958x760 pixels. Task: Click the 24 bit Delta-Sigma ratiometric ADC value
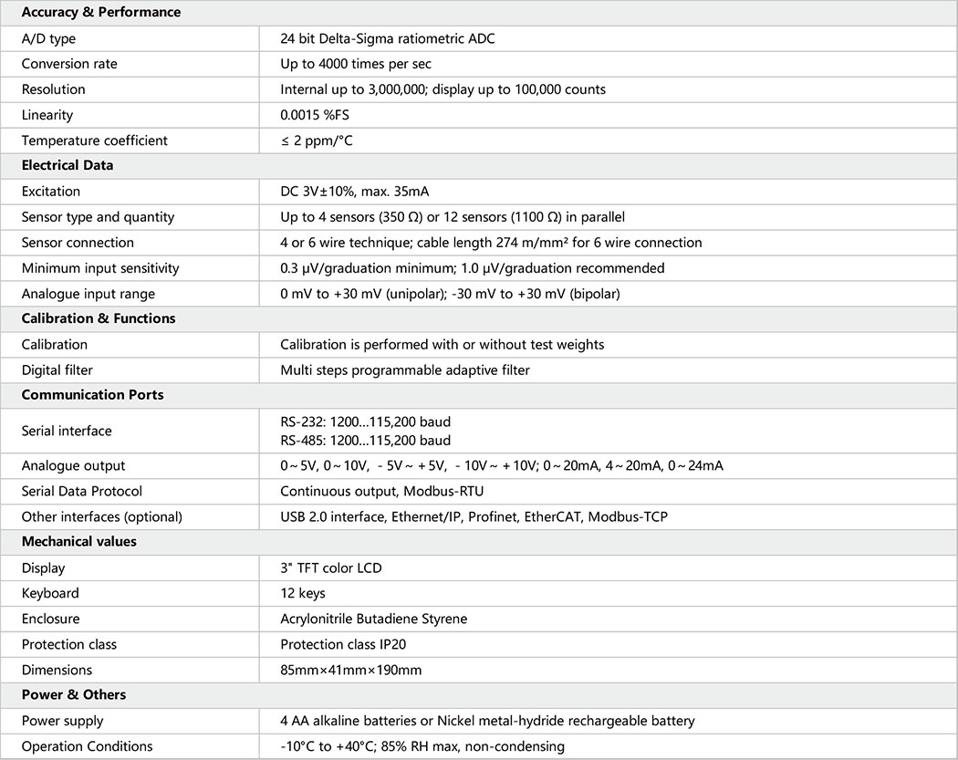[x=388, y=38]
